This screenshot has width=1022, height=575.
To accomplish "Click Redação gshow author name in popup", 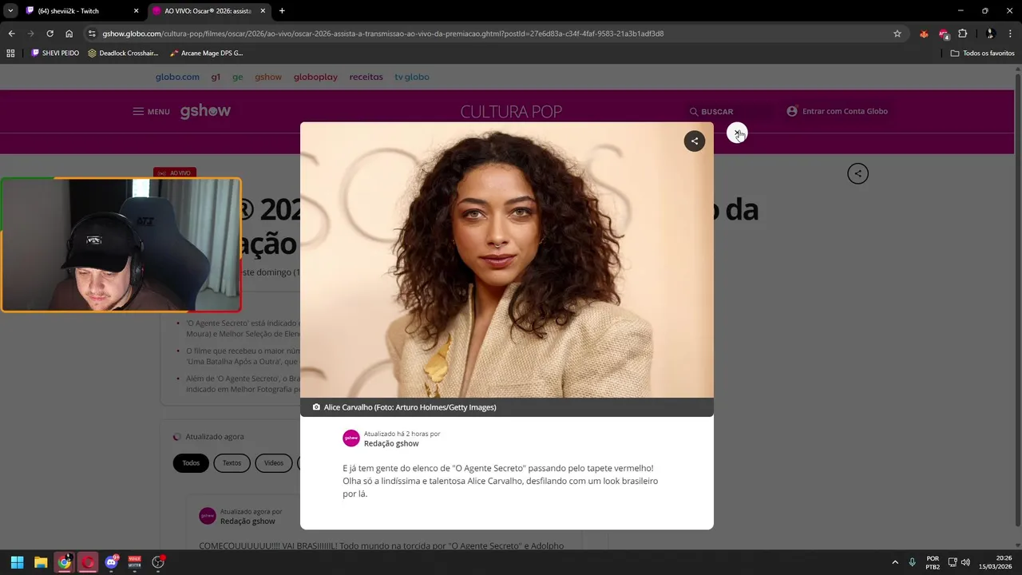I will [391, 443].
